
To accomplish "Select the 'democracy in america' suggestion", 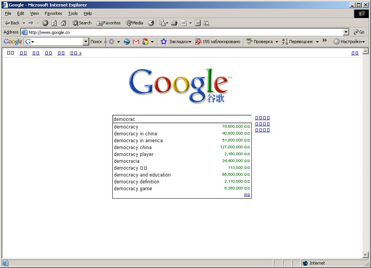I will (x=182, y=140).
